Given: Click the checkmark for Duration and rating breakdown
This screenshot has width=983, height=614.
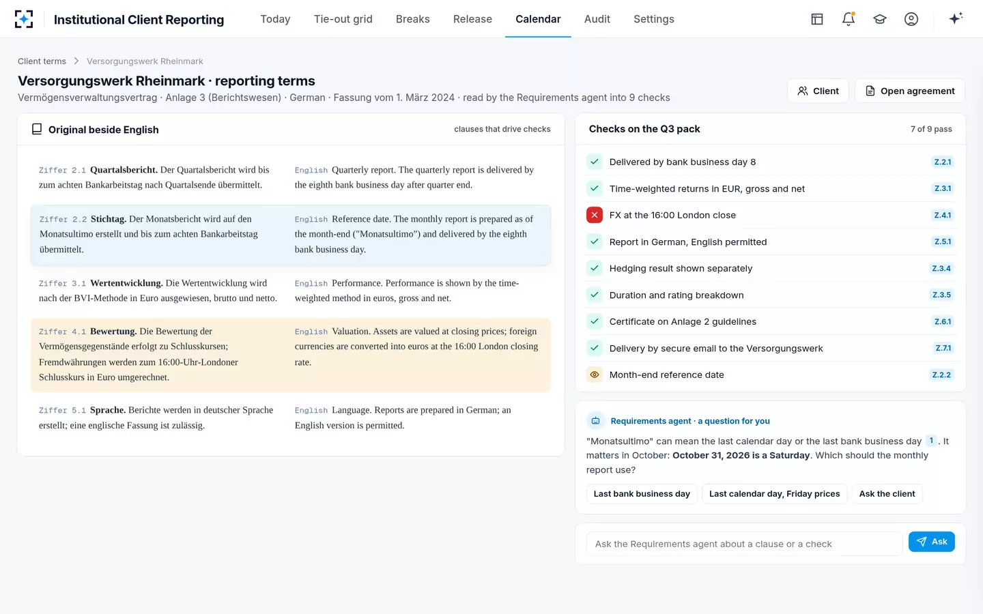Looking at the screenshot, I should click(595, 295).
